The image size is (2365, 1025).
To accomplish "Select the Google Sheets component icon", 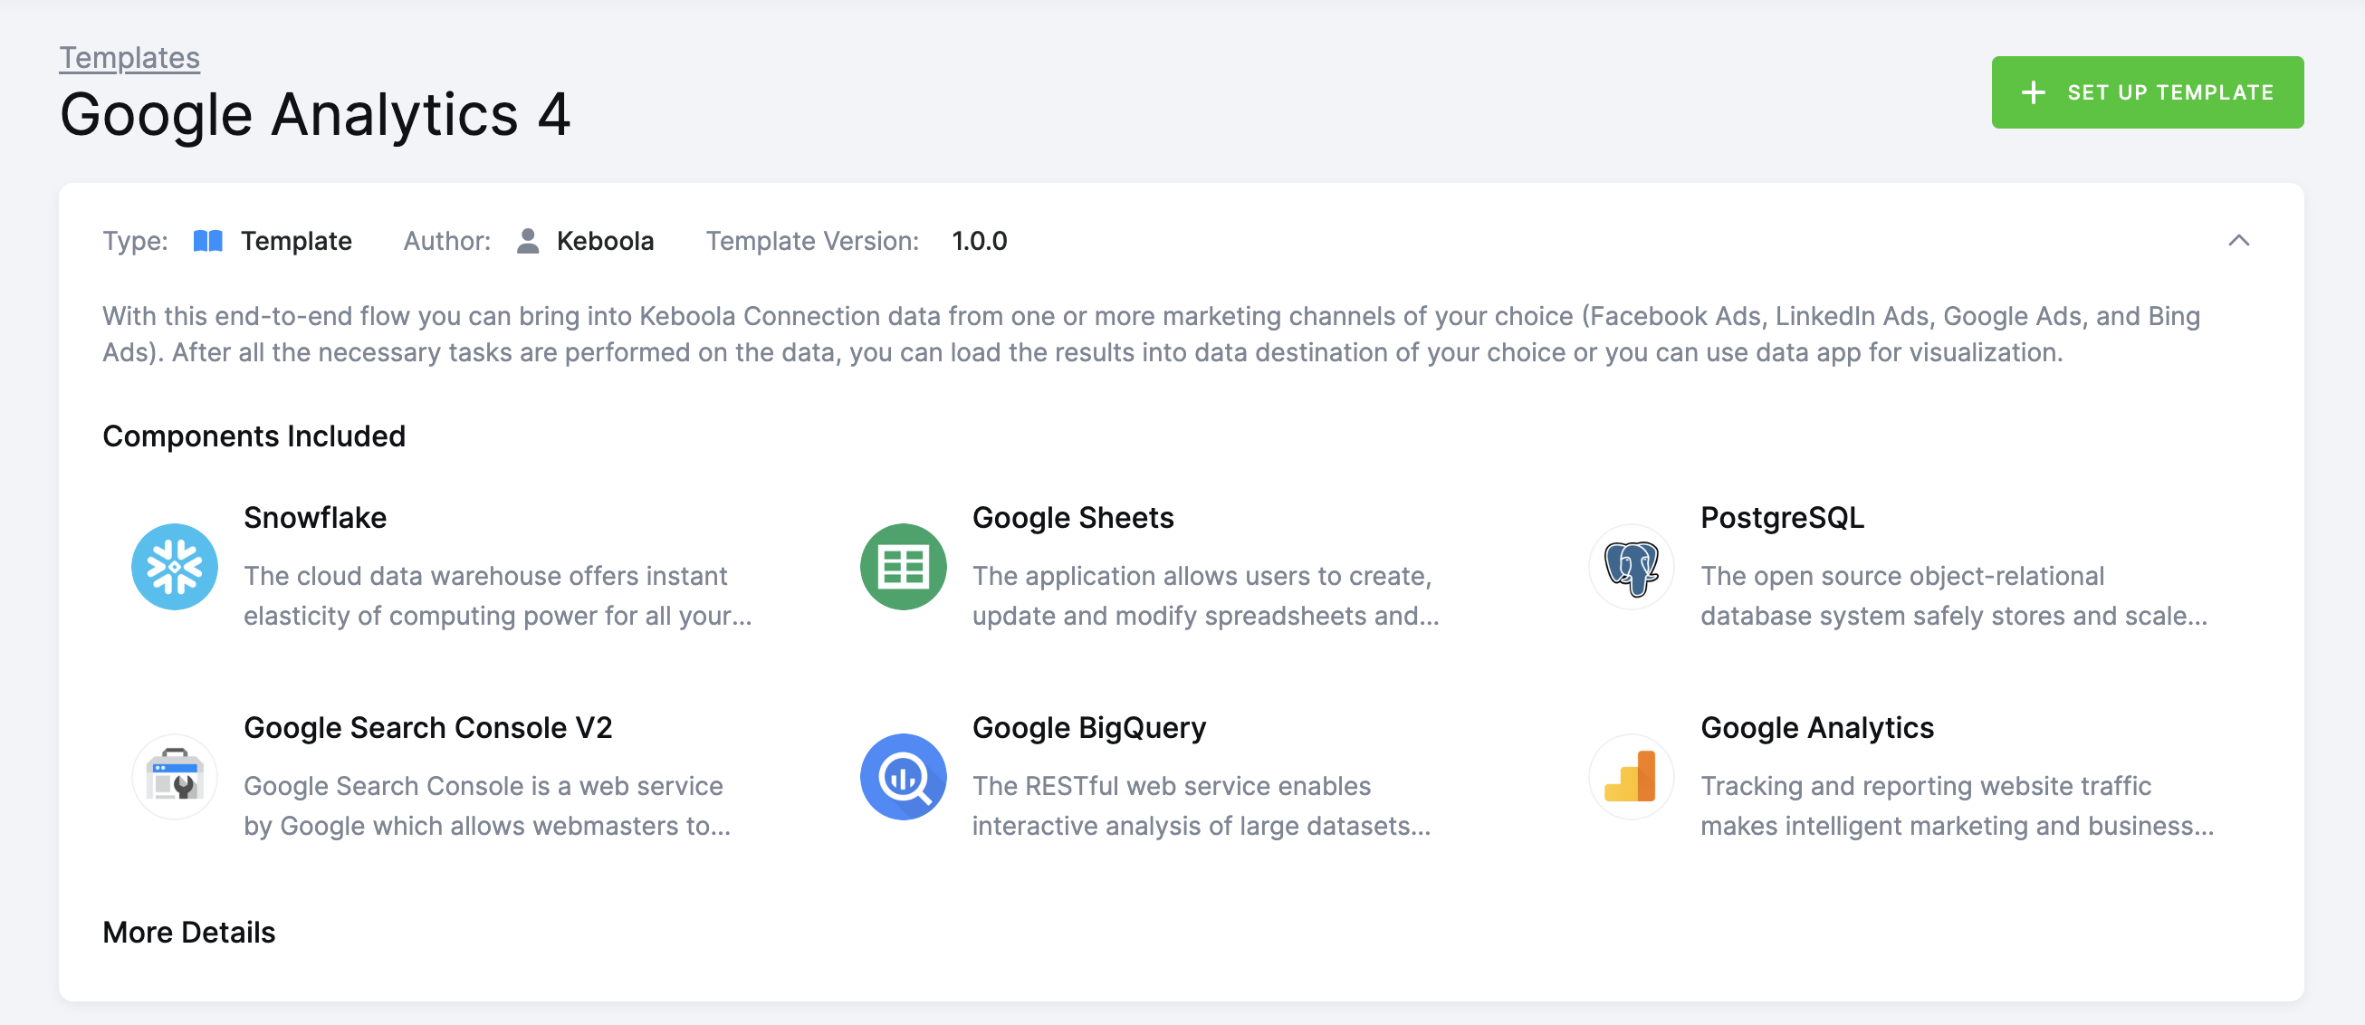I will click(x=903, y=567).
